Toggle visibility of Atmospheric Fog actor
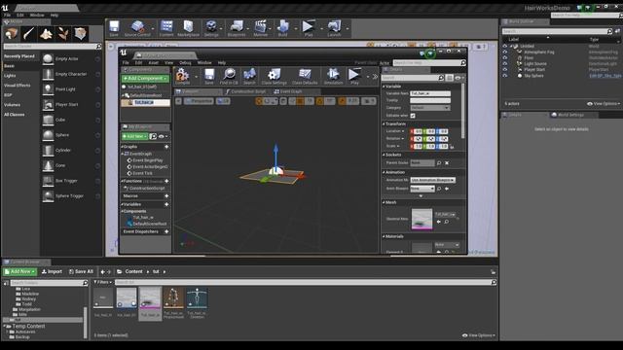The image size is (623, 350). [x=505, y=52]
